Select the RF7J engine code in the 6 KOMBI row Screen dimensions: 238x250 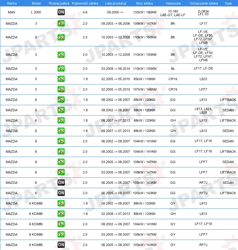coord(203,245)
